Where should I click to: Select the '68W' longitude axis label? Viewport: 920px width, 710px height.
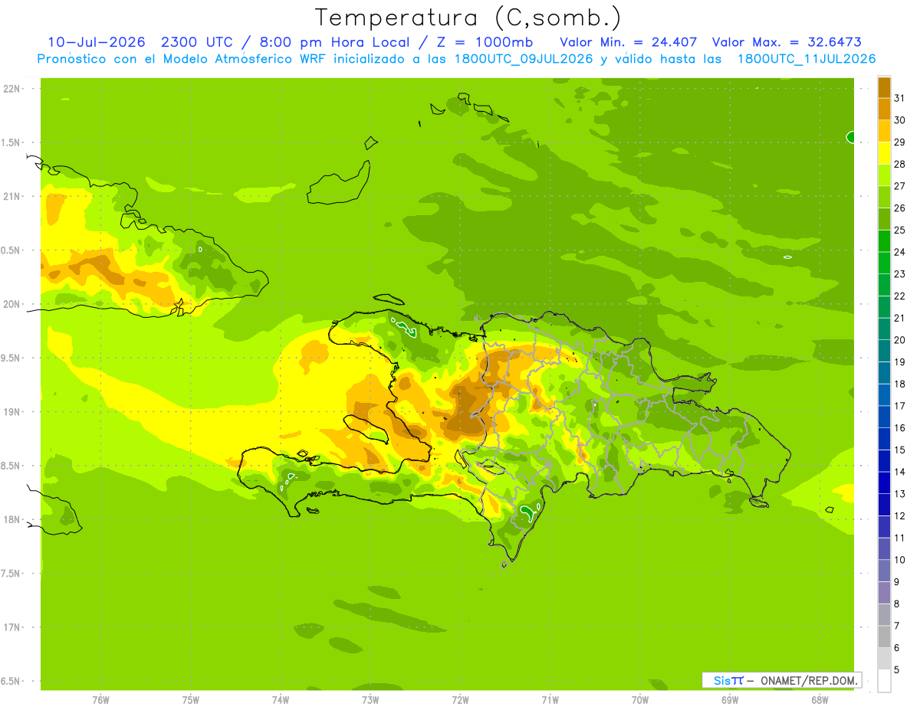[x=820, y=700]
